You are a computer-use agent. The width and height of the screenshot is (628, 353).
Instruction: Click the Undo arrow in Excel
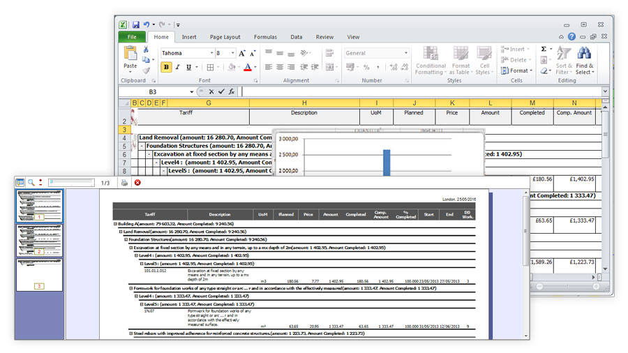147,24
